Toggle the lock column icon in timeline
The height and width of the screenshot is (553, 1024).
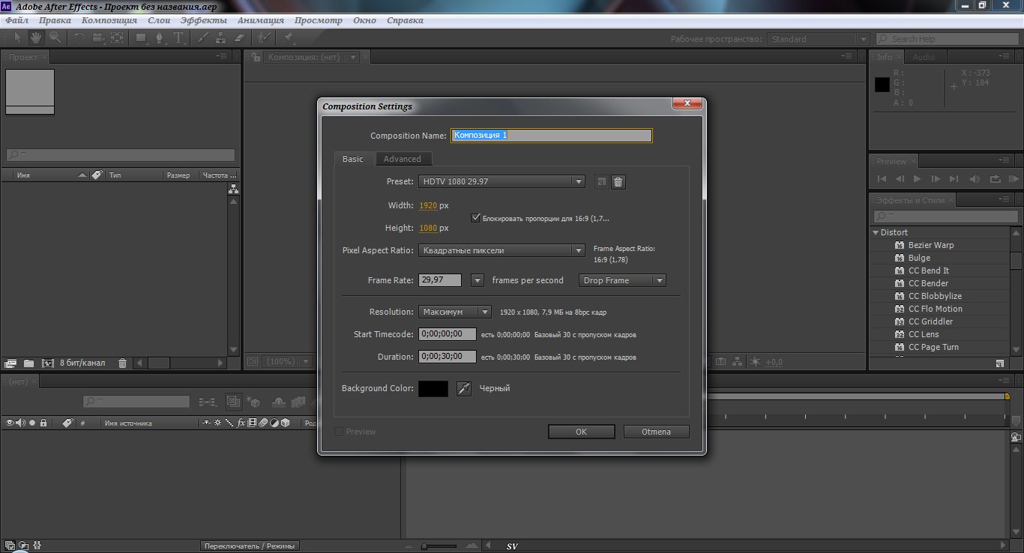coord(43,423)
